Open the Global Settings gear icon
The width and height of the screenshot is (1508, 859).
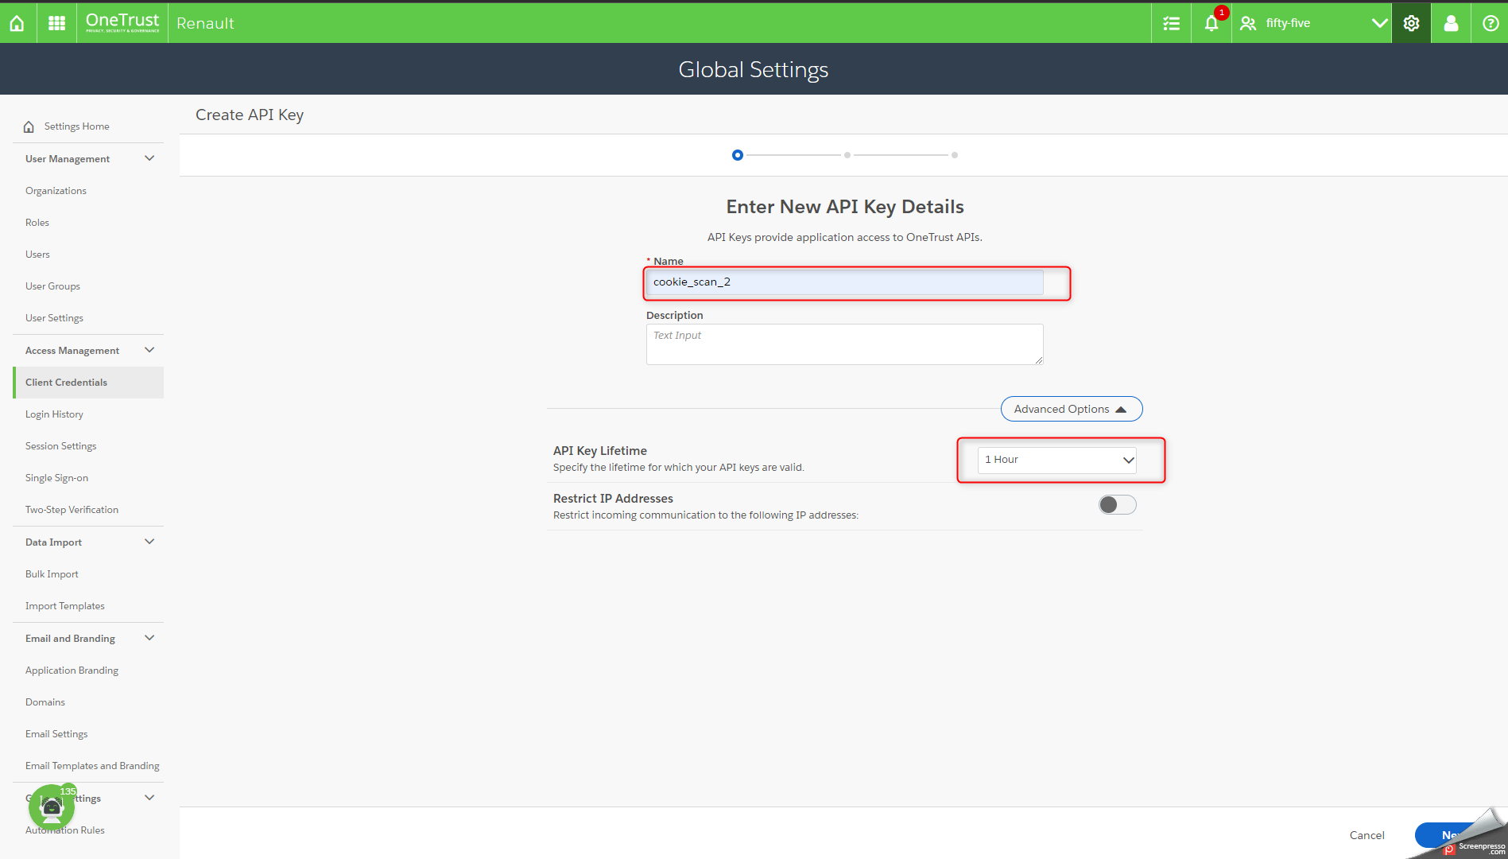(x=1411, y=23)
